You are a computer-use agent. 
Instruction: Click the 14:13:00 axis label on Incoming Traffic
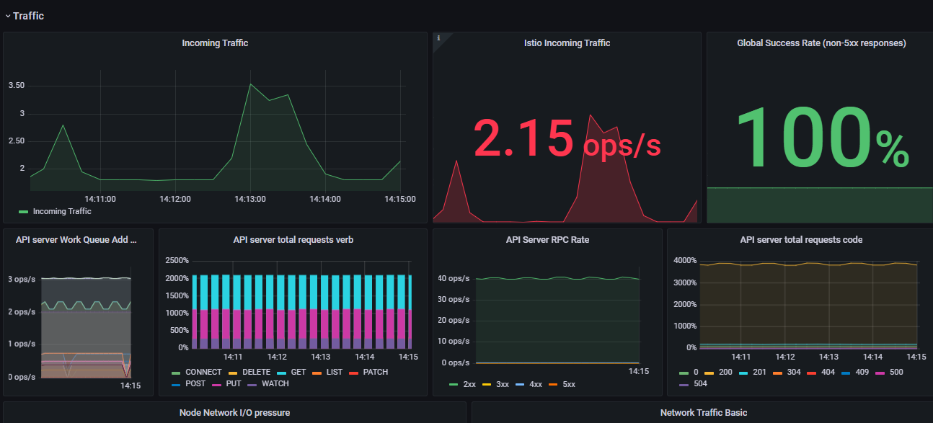click(x=251, y=199)
